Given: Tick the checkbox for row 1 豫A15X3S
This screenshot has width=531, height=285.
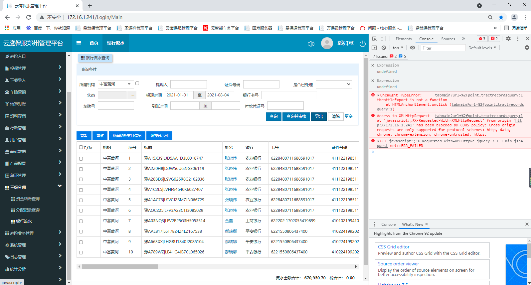Looking at the screenshot, I should click(x=81, y=159).
